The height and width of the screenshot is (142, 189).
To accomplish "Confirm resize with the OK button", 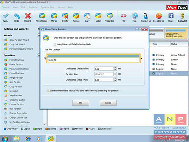I will (80, 103).
